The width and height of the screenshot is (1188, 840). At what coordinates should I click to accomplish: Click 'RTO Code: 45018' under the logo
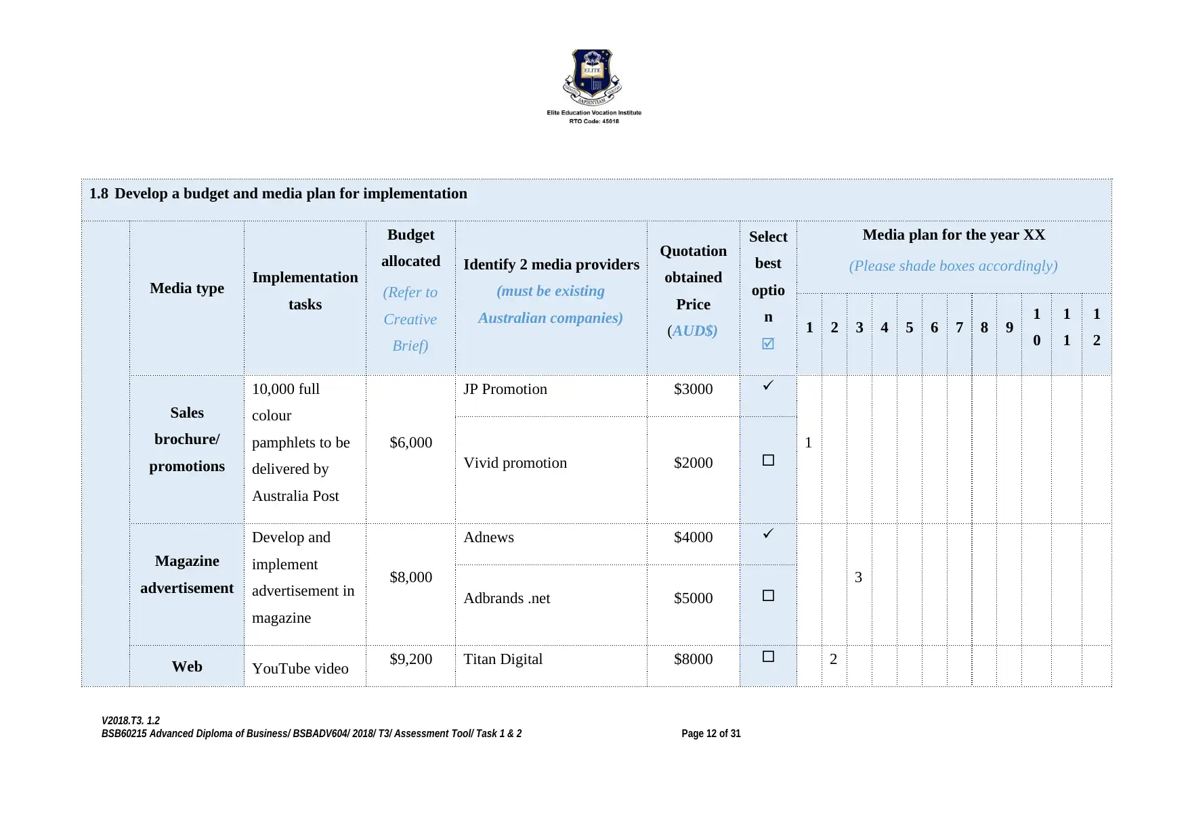point(594,121)
